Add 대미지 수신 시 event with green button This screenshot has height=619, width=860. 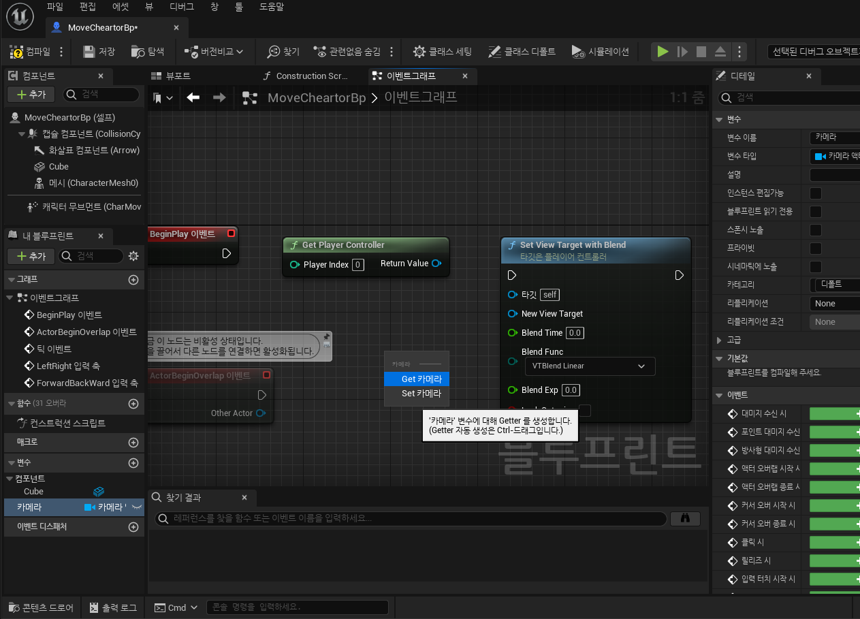pyautogui.click(x=835, y=414)
